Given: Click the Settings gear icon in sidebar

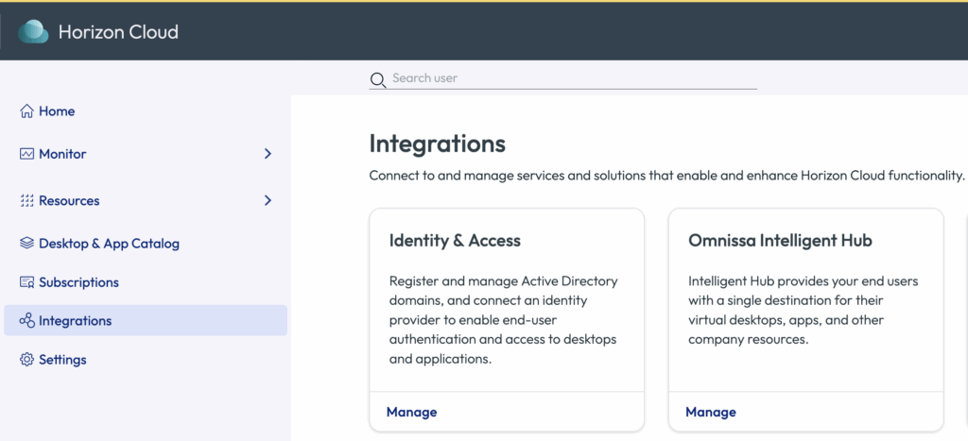Looking at the screenshot, I should pyautogui.click(x=26, y=360).
